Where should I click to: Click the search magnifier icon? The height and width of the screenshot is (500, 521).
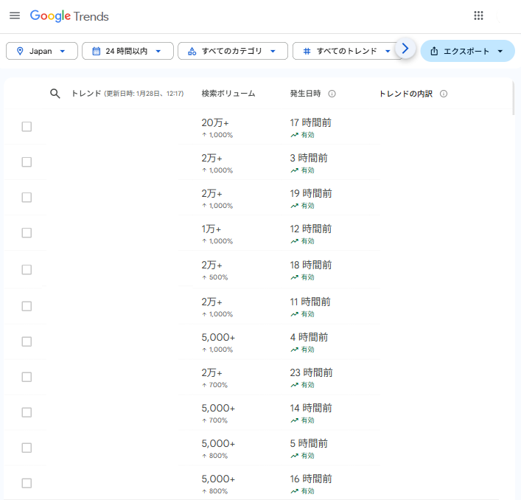pyautogui.click(x=55, y=94)
